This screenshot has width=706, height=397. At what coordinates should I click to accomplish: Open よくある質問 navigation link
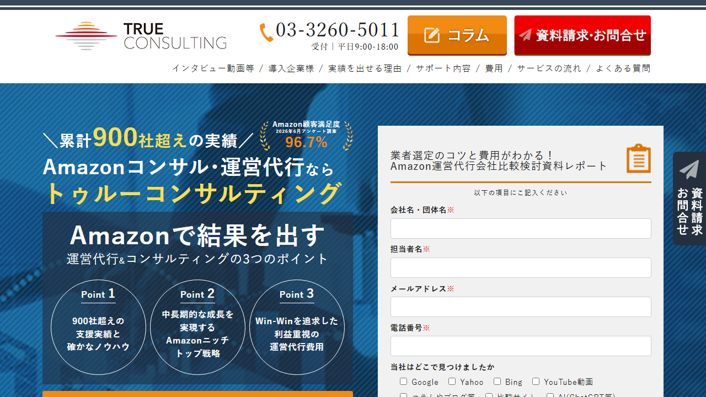[623, 68]
